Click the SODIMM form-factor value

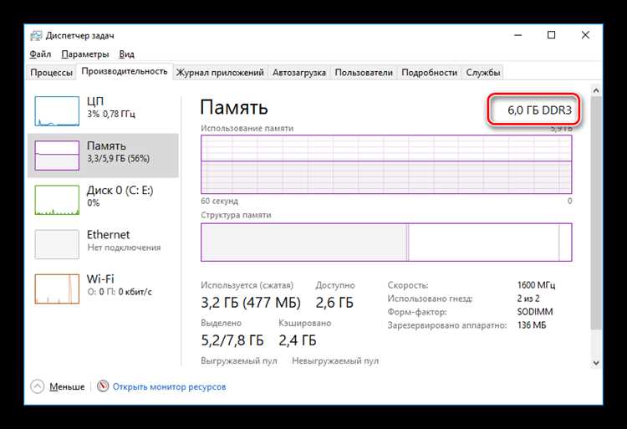pyautogui.click(x=535, y=312)
